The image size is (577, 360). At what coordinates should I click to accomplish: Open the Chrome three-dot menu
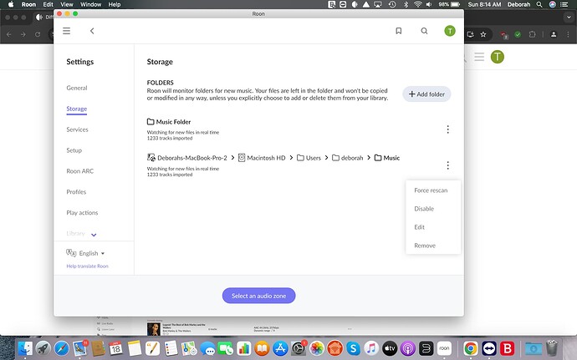[x=568, y=34]
